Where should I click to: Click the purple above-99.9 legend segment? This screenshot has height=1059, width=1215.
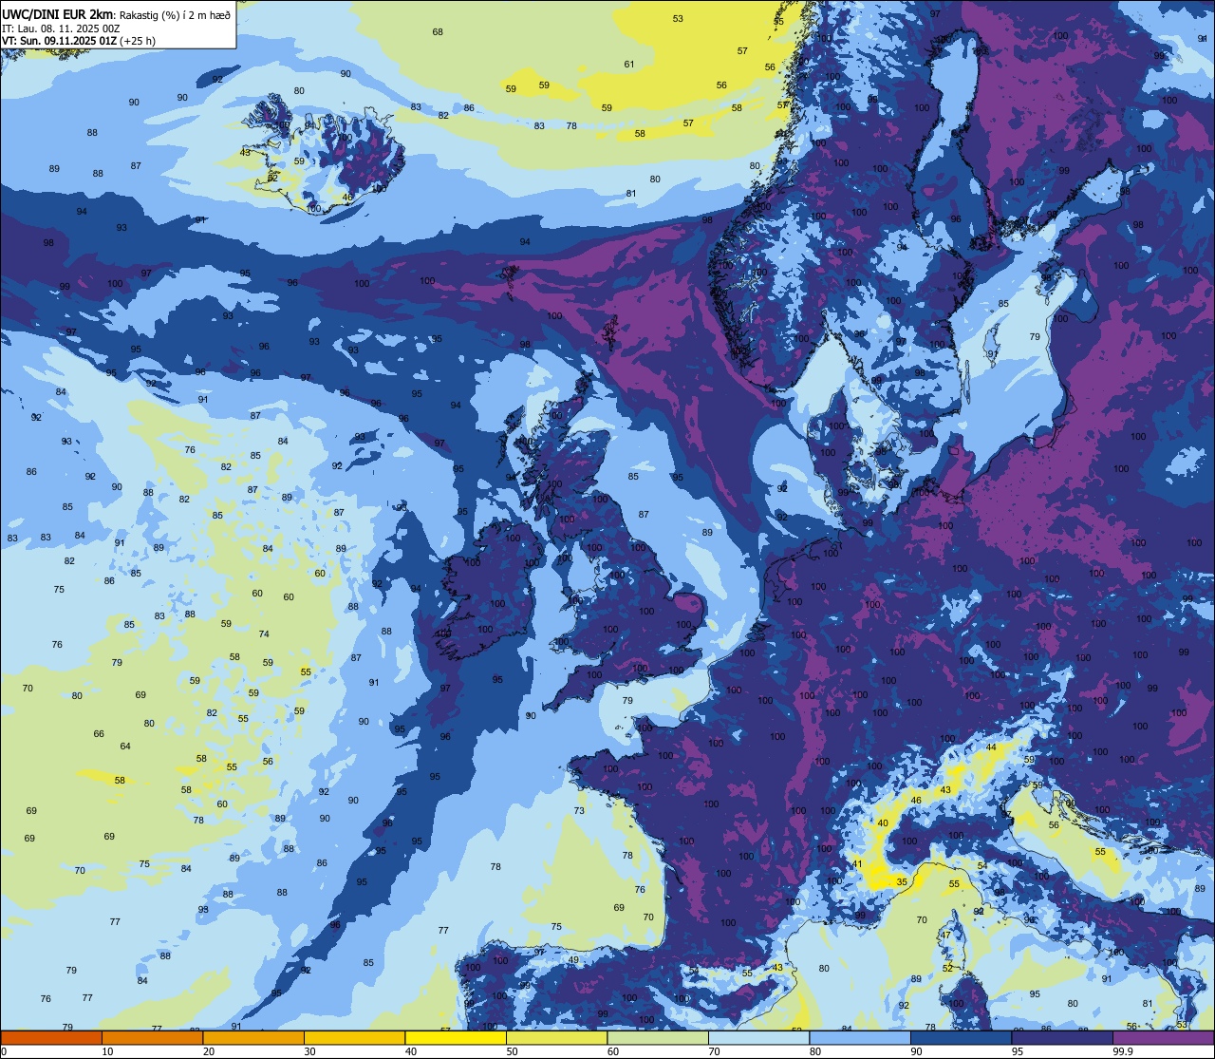[1163, 1037]
